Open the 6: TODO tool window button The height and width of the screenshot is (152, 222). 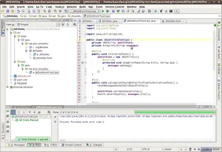pos(51,145)
